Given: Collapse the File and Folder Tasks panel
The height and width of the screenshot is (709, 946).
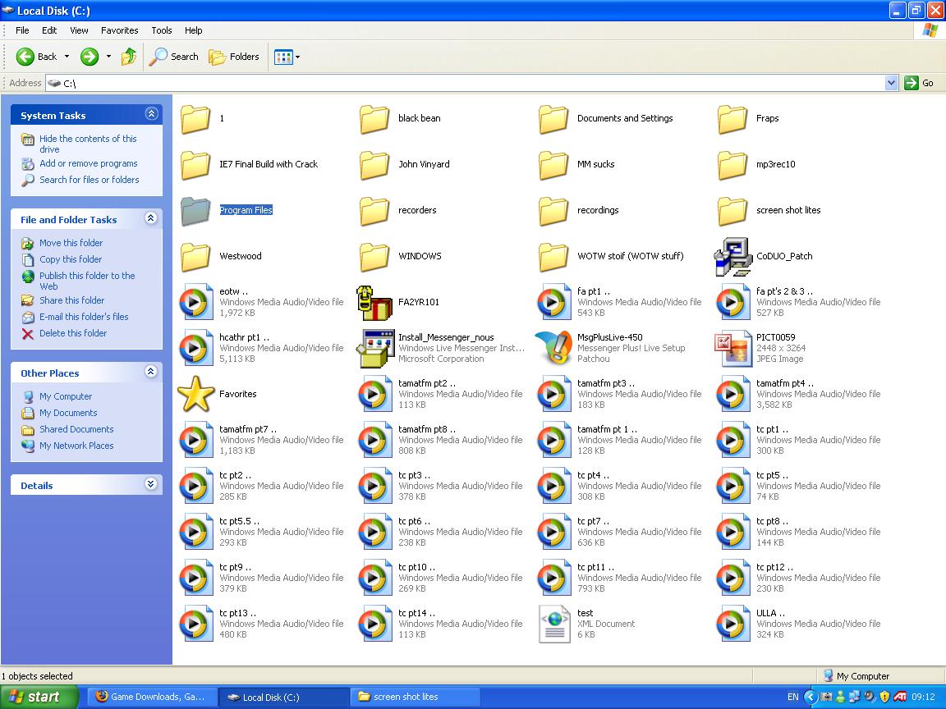Looking at the screenshot, I should (x=150, y=219).
